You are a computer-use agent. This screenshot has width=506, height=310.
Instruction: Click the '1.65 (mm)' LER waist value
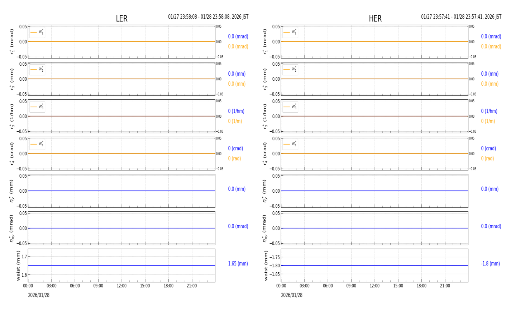click(238, 264)
